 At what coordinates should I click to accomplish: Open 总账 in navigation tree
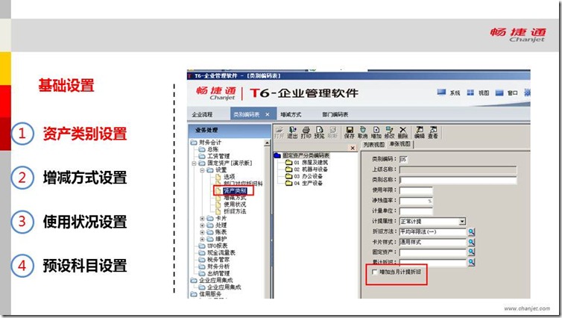pos(212,149)
